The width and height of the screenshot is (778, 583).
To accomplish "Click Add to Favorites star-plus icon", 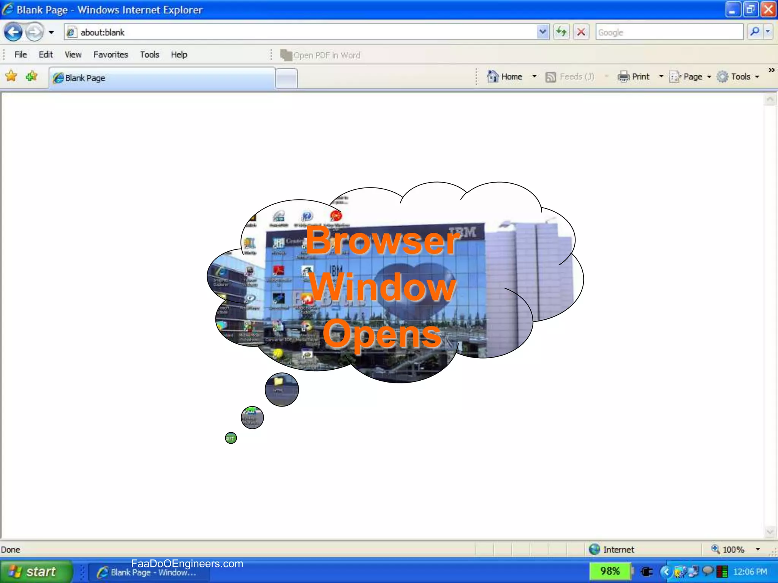I will click(x=32, y=76).
